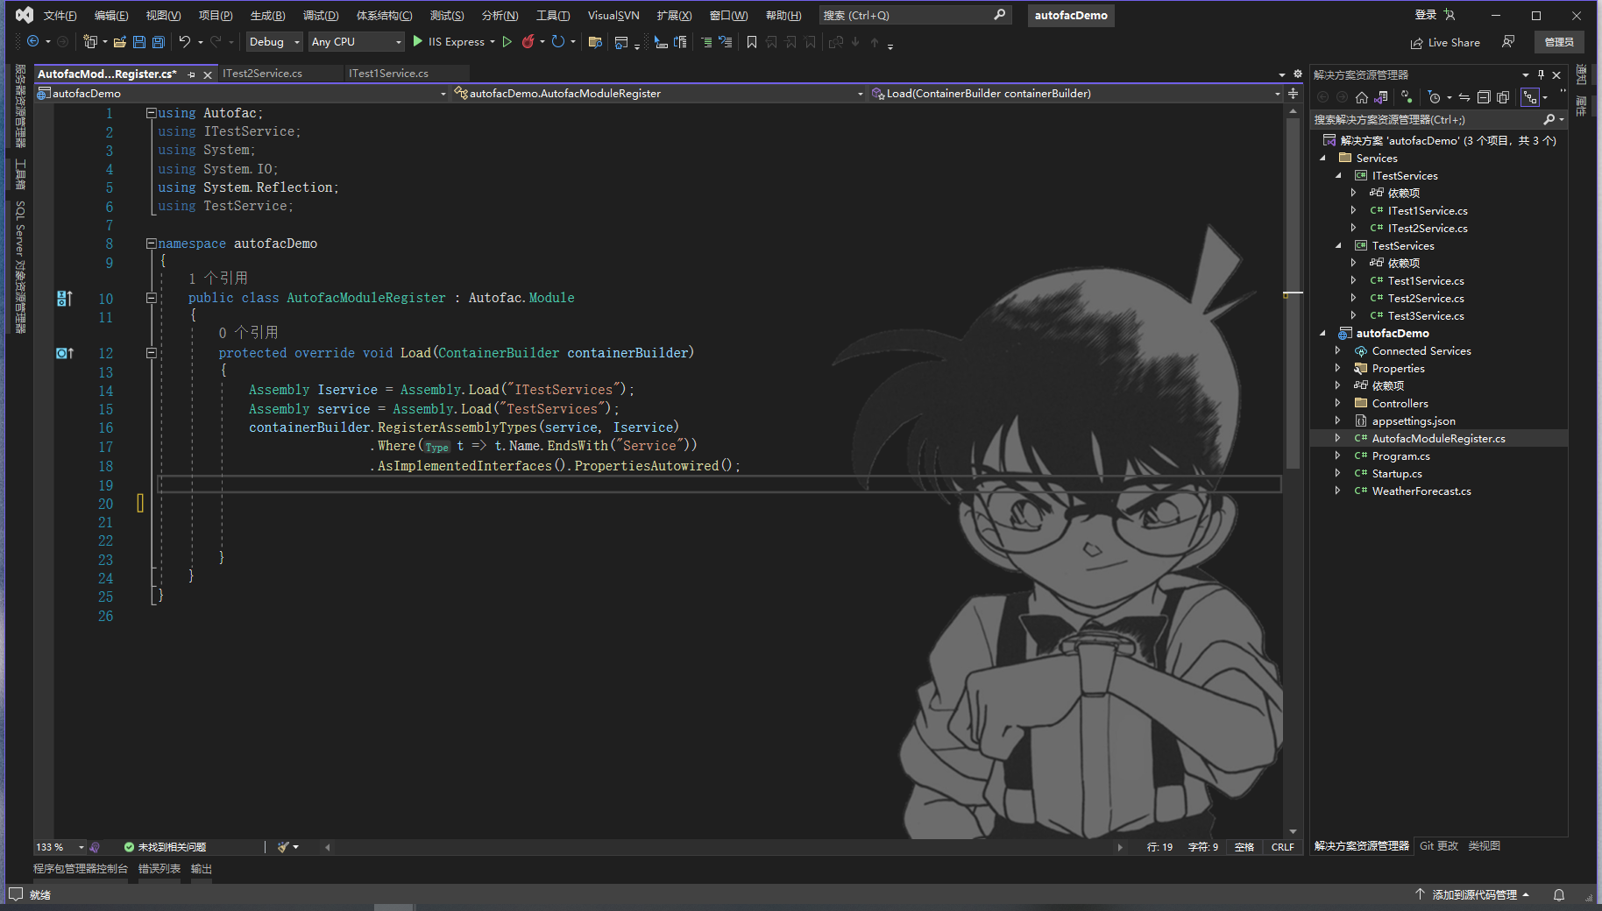Viewport: 1602px width, 911px height.
Task: Click the New Project toolbar icon
Action: coord(89,41)
